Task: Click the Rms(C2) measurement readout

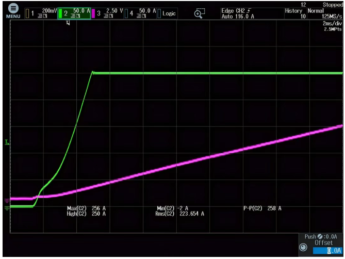Action: click(179, 214)
